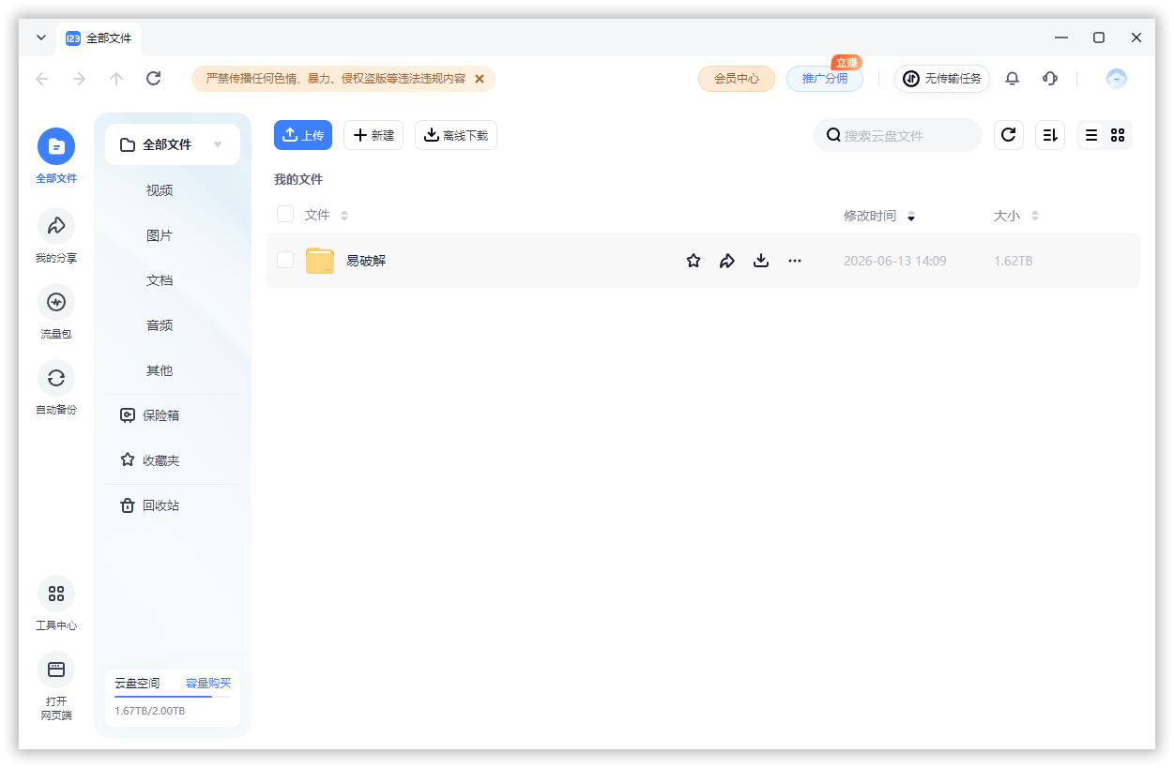Select all files checkbox in header
Image resolution: width=1174 pixels, height=768 pixels.
pyautogui.click(x=285, y=214)
